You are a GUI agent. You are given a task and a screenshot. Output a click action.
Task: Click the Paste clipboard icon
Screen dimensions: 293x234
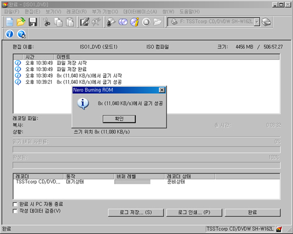(70, 22)
